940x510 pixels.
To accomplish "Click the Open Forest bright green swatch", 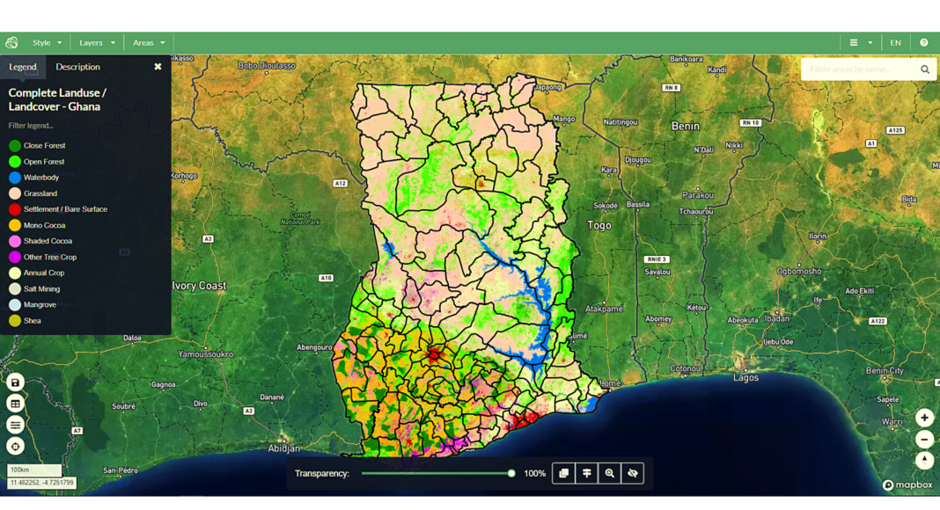I will [15, 162].
